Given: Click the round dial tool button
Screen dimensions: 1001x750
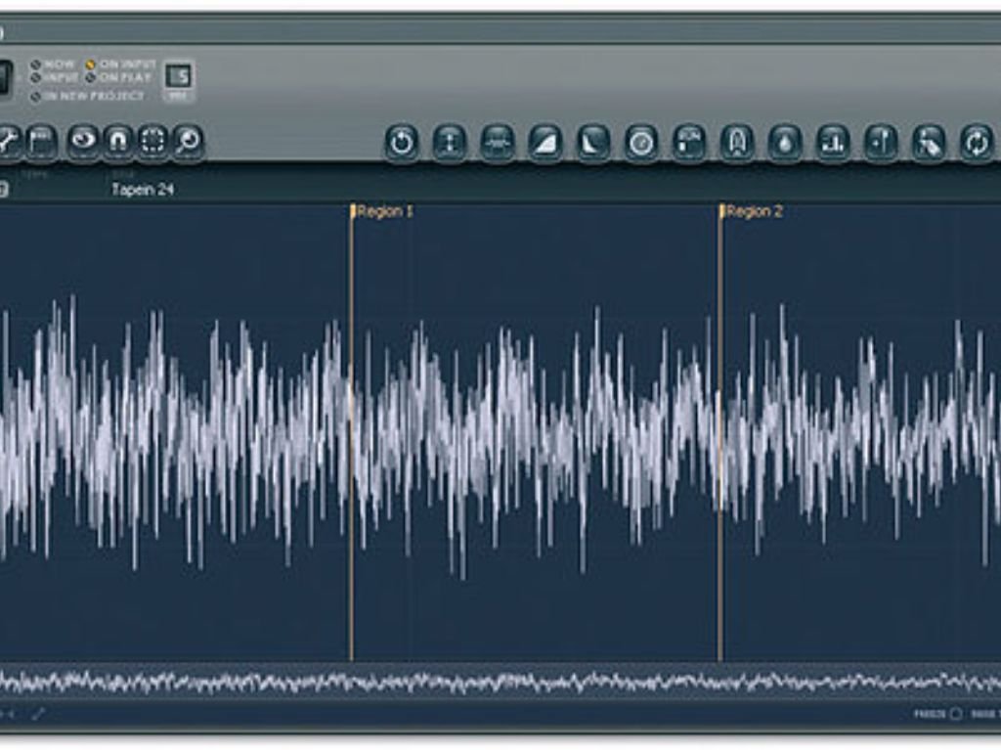Looking at the screenshot, I should coord(641,143).
